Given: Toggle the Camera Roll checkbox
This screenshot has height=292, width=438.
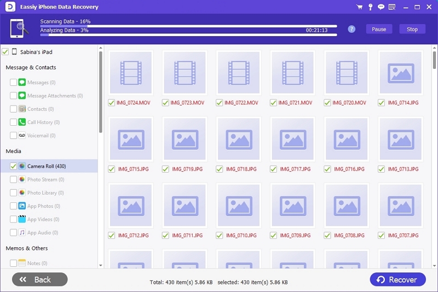Looking at the screenshot, I should coord(13,166).
